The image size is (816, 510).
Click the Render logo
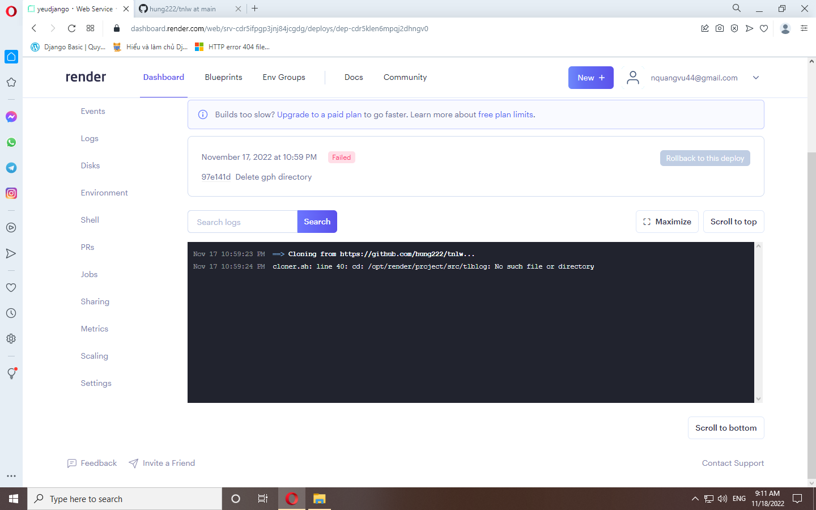tap(86, 77)
